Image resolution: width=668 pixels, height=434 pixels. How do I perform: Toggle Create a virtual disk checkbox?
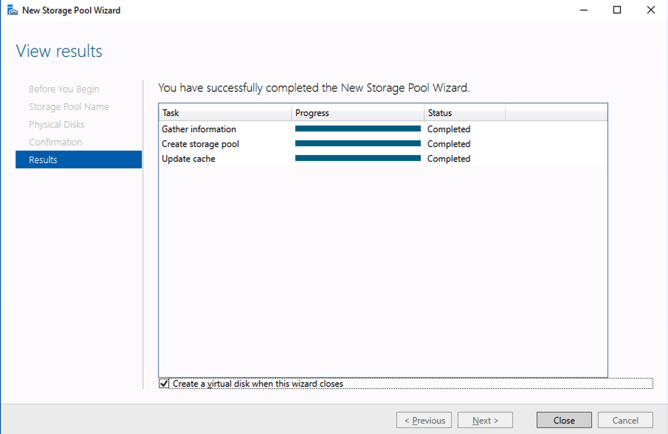click(164, 384)
